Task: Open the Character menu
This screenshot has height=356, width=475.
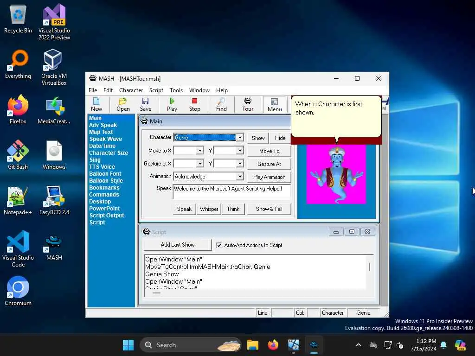Action: [131, 90]
